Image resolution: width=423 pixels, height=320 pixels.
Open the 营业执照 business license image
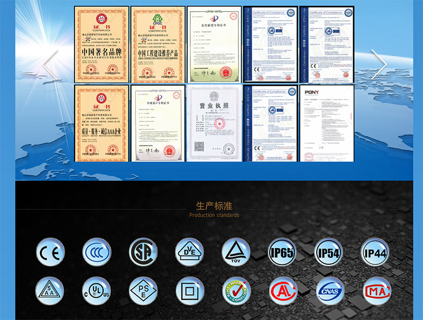pyautogui.click(x=214, y=123)
